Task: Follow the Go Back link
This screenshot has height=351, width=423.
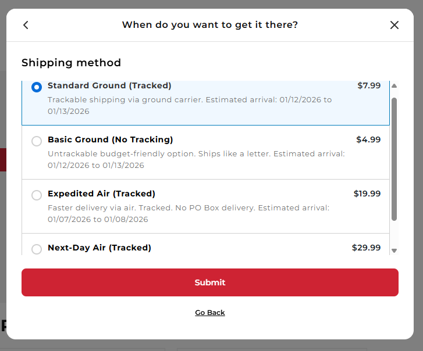Action: (x=210, y=313)
